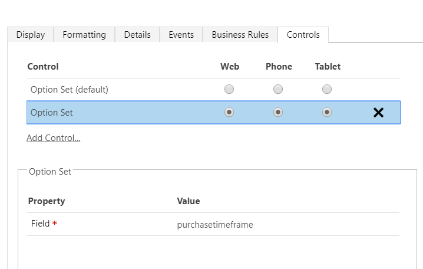Select the highlighted Option Set row
Image resolution: width=423 pixels, height=269 pixels.
52,112
